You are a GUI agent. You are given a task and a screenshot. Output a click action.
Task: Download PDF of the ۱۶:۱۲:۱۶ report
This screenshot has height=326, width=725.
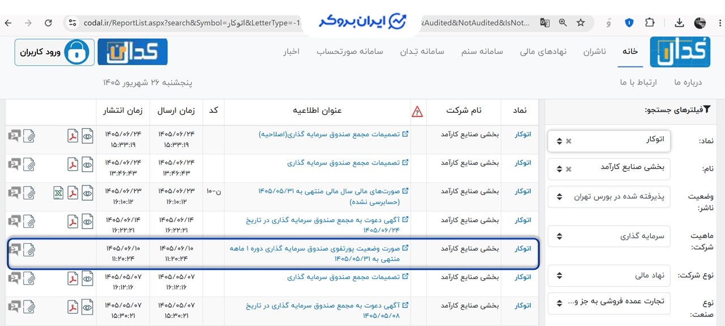coord(72,278)
